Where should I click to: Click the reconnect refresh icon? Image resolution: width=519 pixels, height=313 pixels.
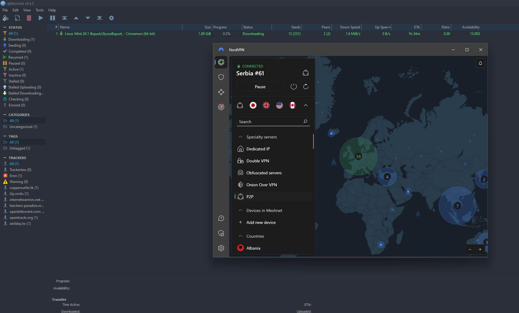pos(306,87)
